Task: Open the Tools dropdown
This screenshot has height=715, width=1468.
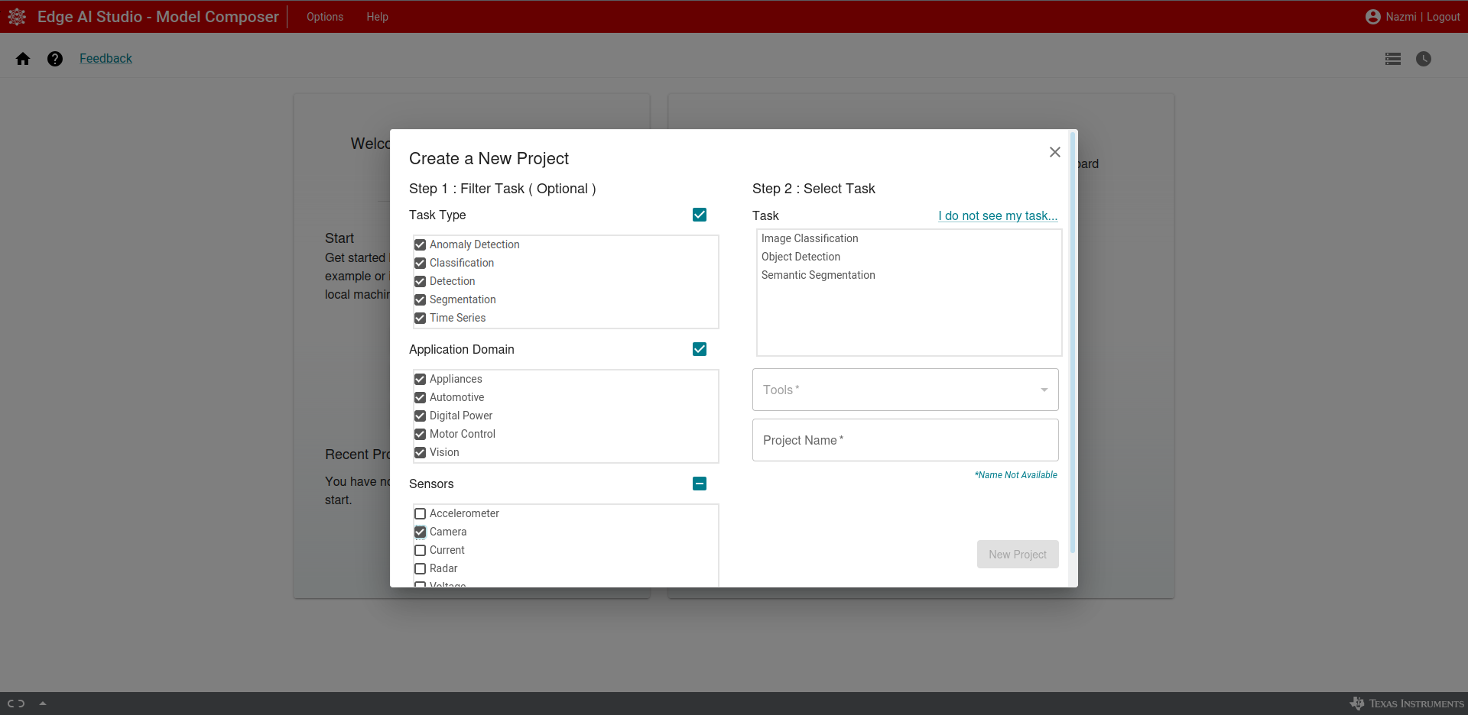Action: 905,390
